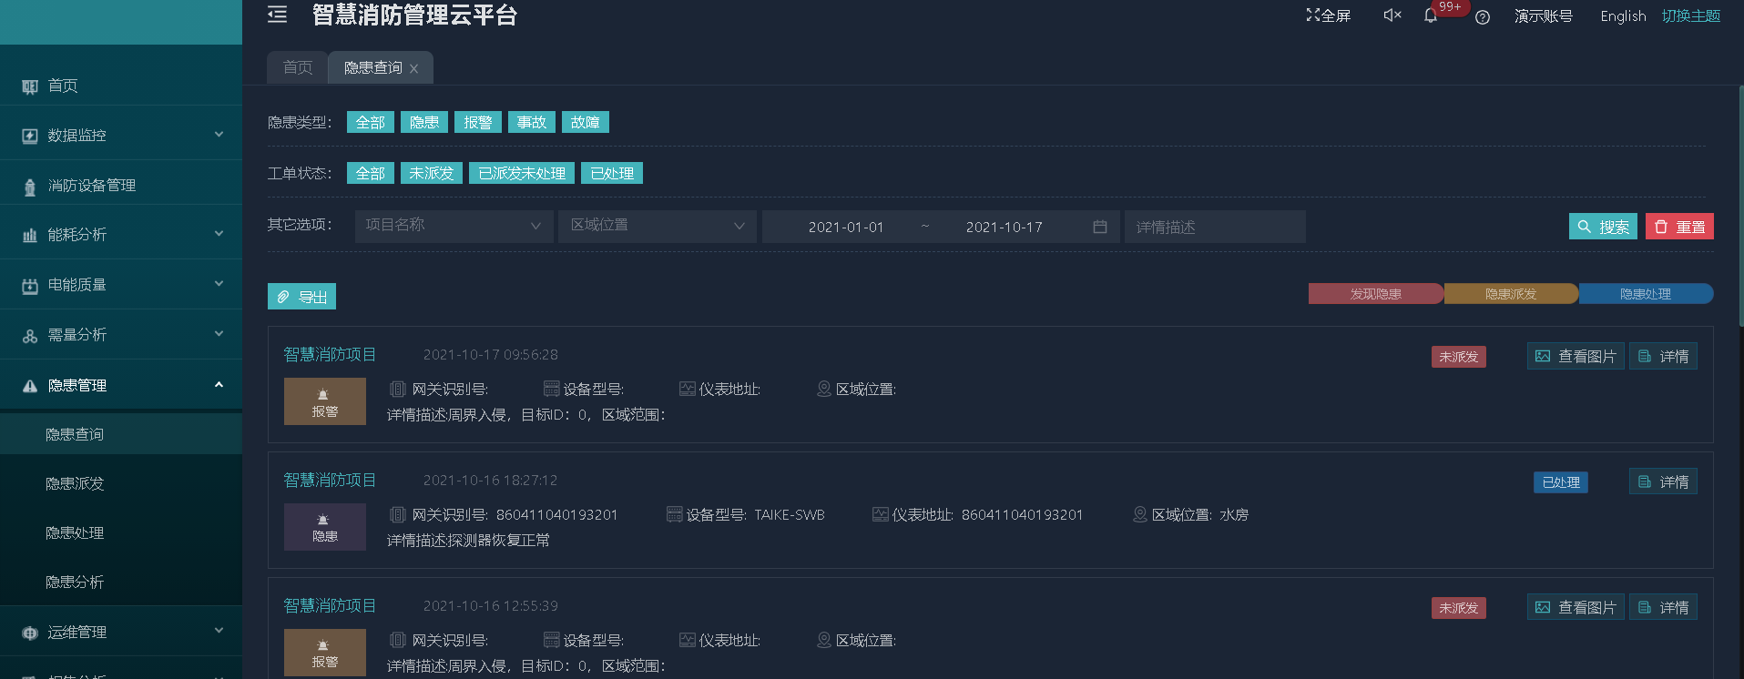Filter hazard type by 隐患

pos(423,122)
